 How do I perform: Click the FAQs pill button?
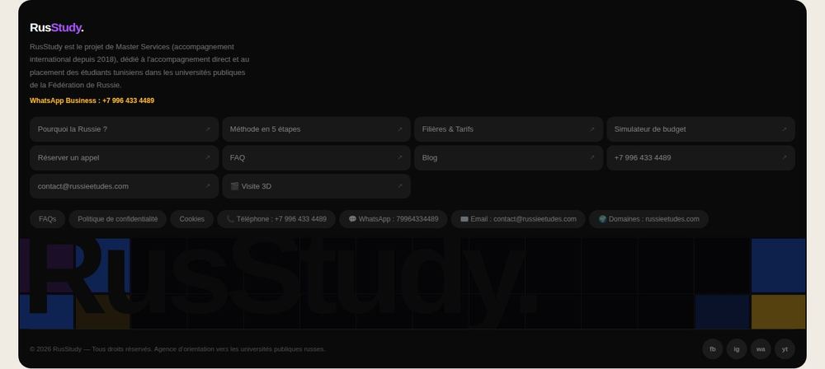pos(47,219)
